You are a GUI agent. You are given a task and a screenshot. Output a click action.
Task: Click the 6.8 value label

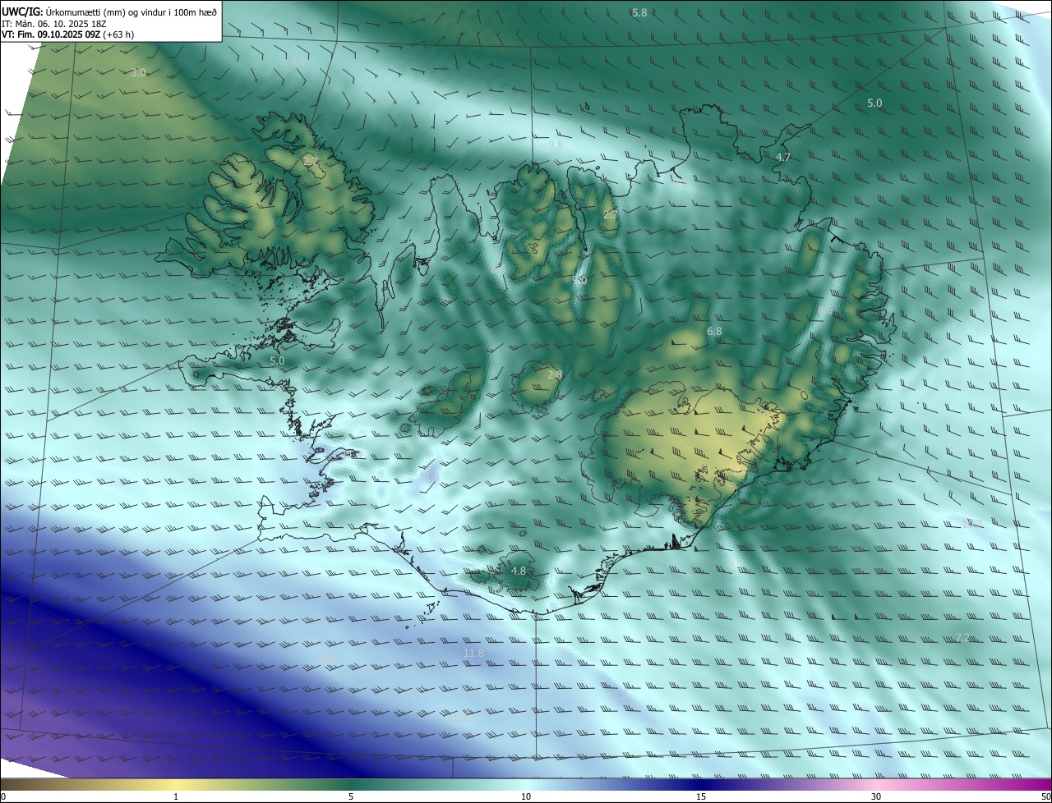(714, 331)
